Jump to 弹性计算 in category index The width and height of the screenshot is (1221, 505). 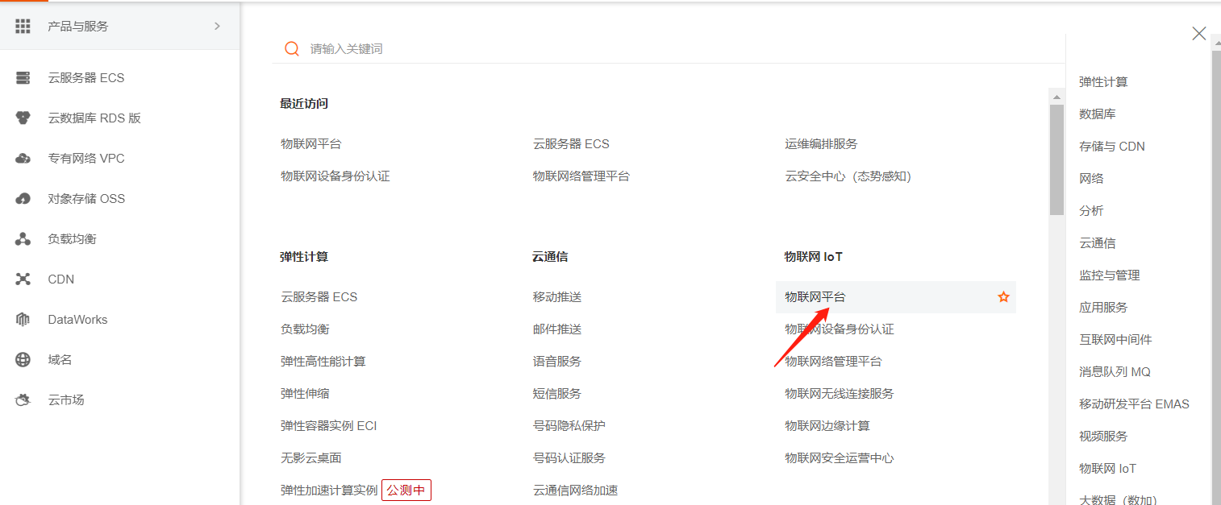1103,82
